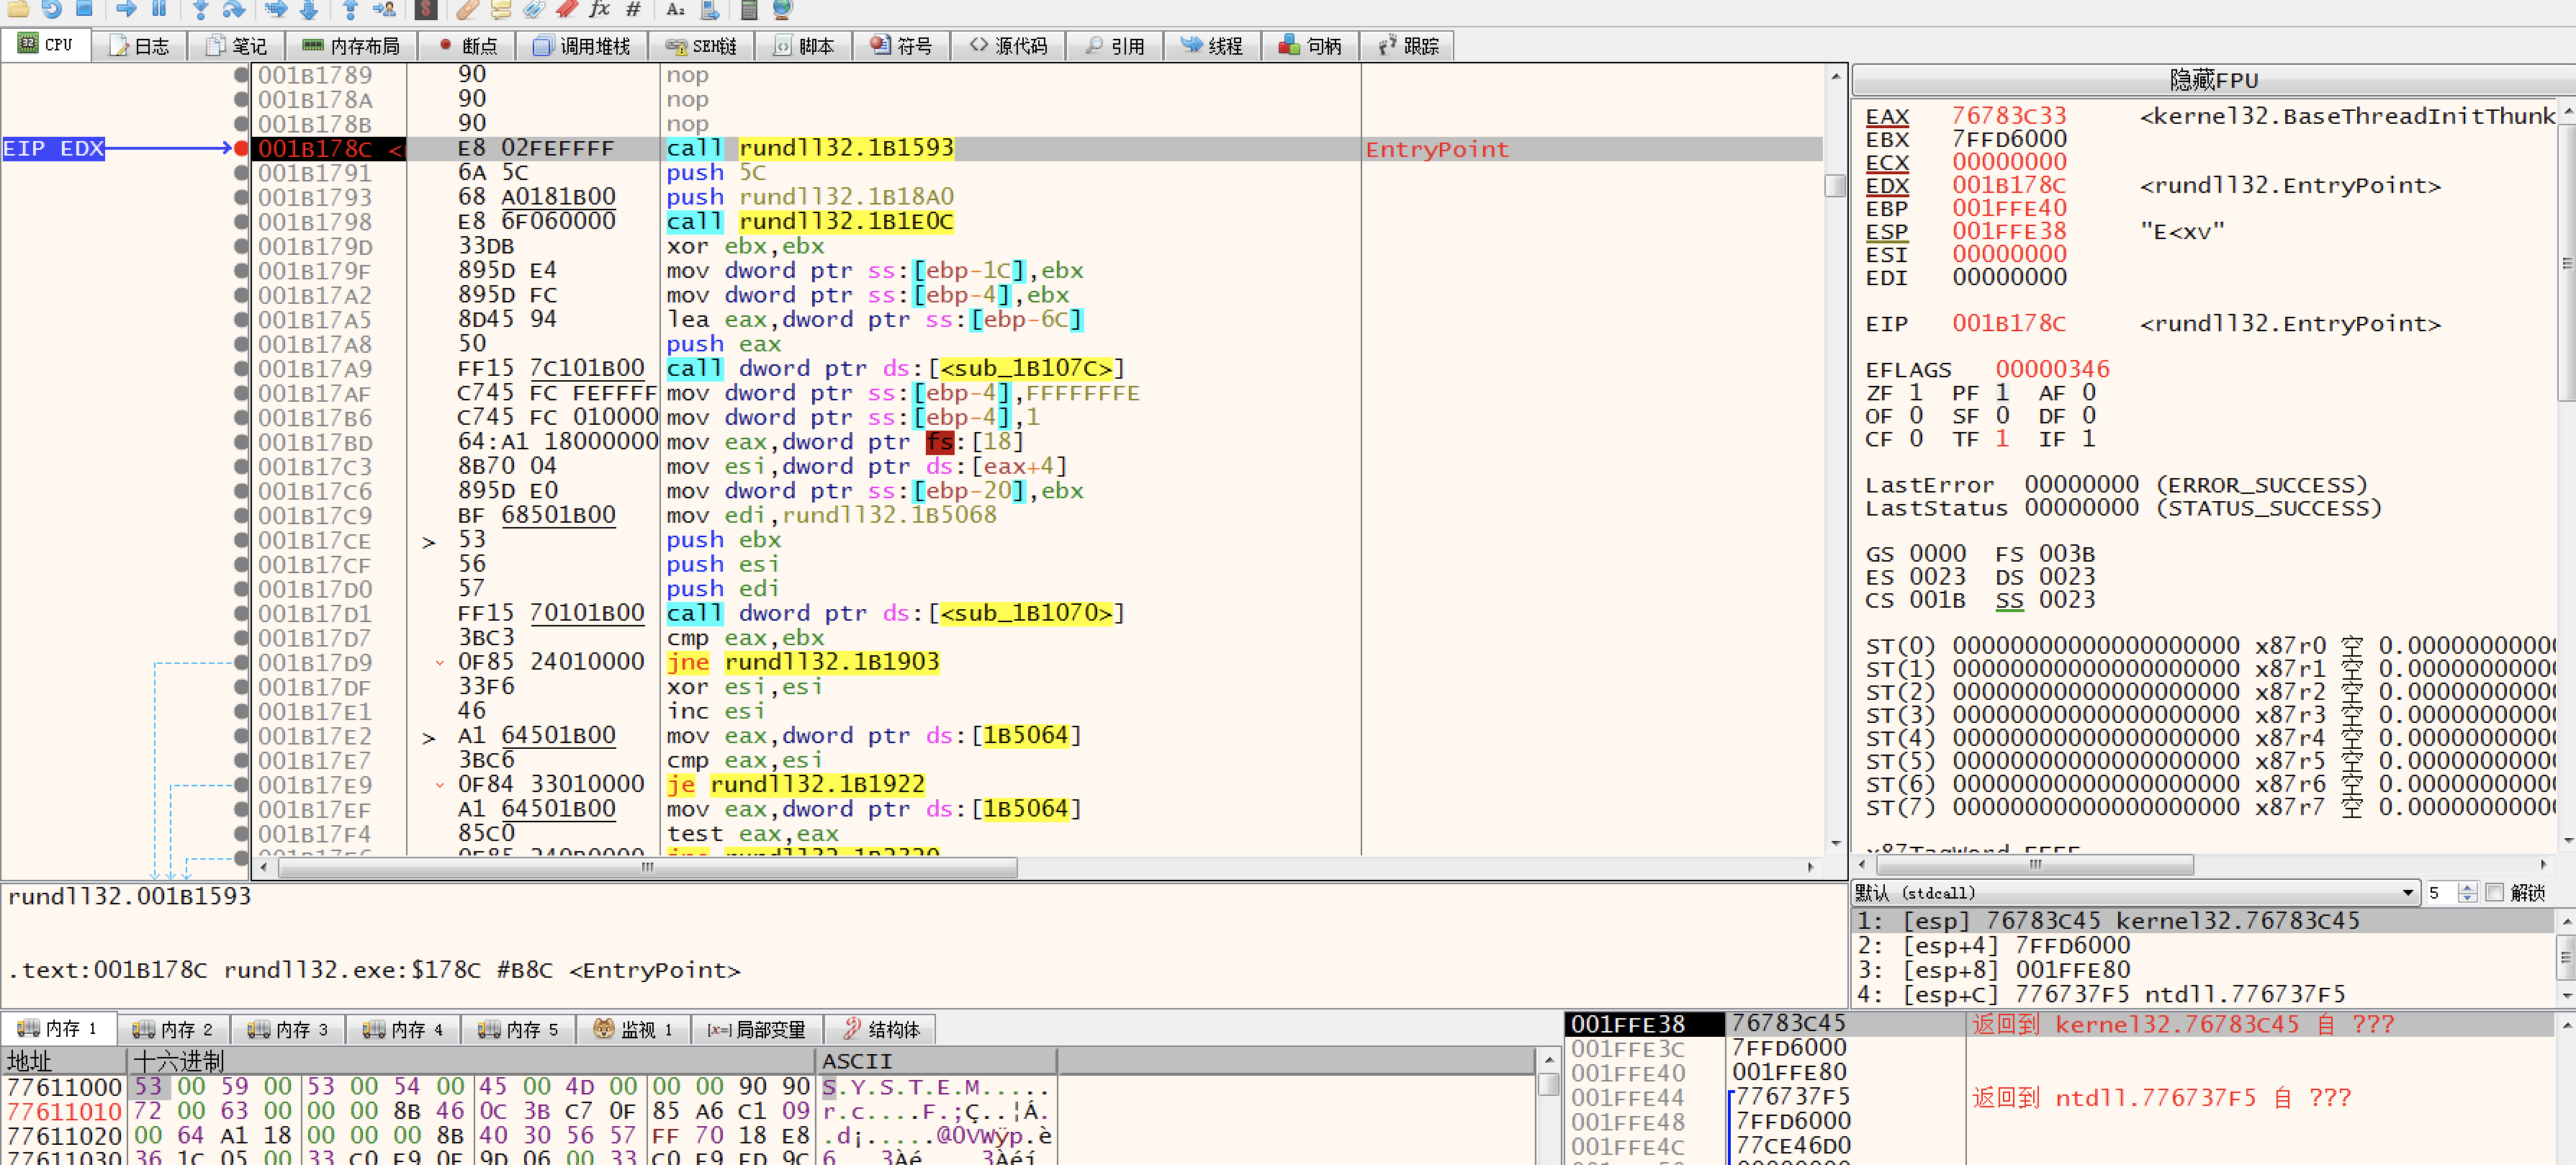This screenshot has height=1165, width=2576.
Task: Click the Open file folder icon
Action: 17,9
